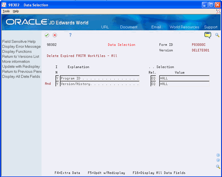Select More information option

point(16,61)
